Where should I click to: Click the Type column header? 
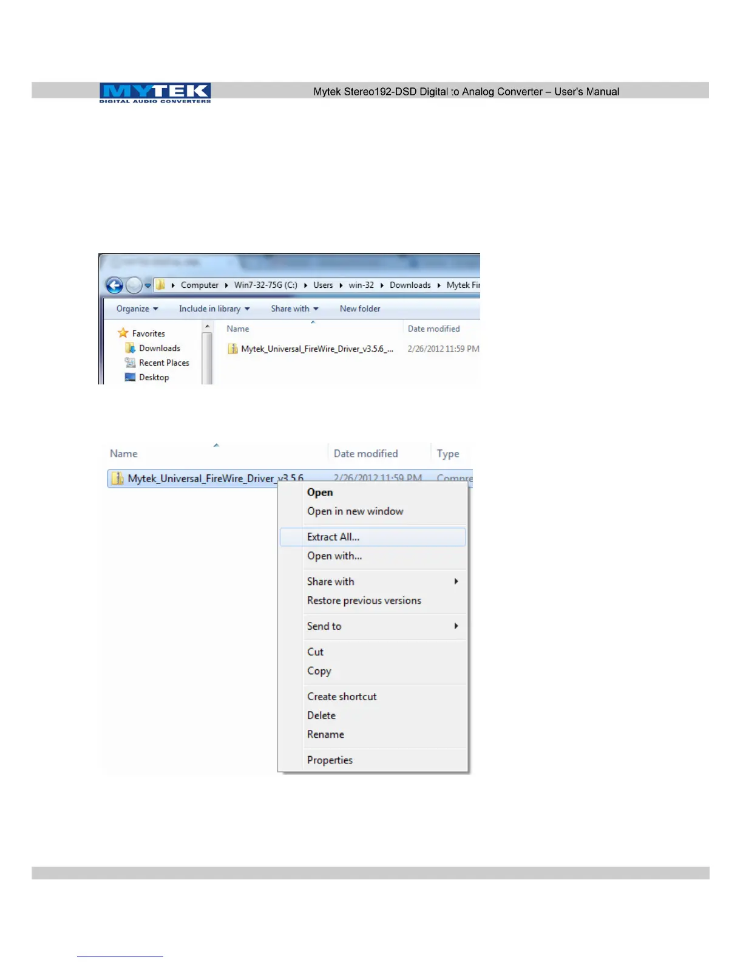click(x=448, y=454)
